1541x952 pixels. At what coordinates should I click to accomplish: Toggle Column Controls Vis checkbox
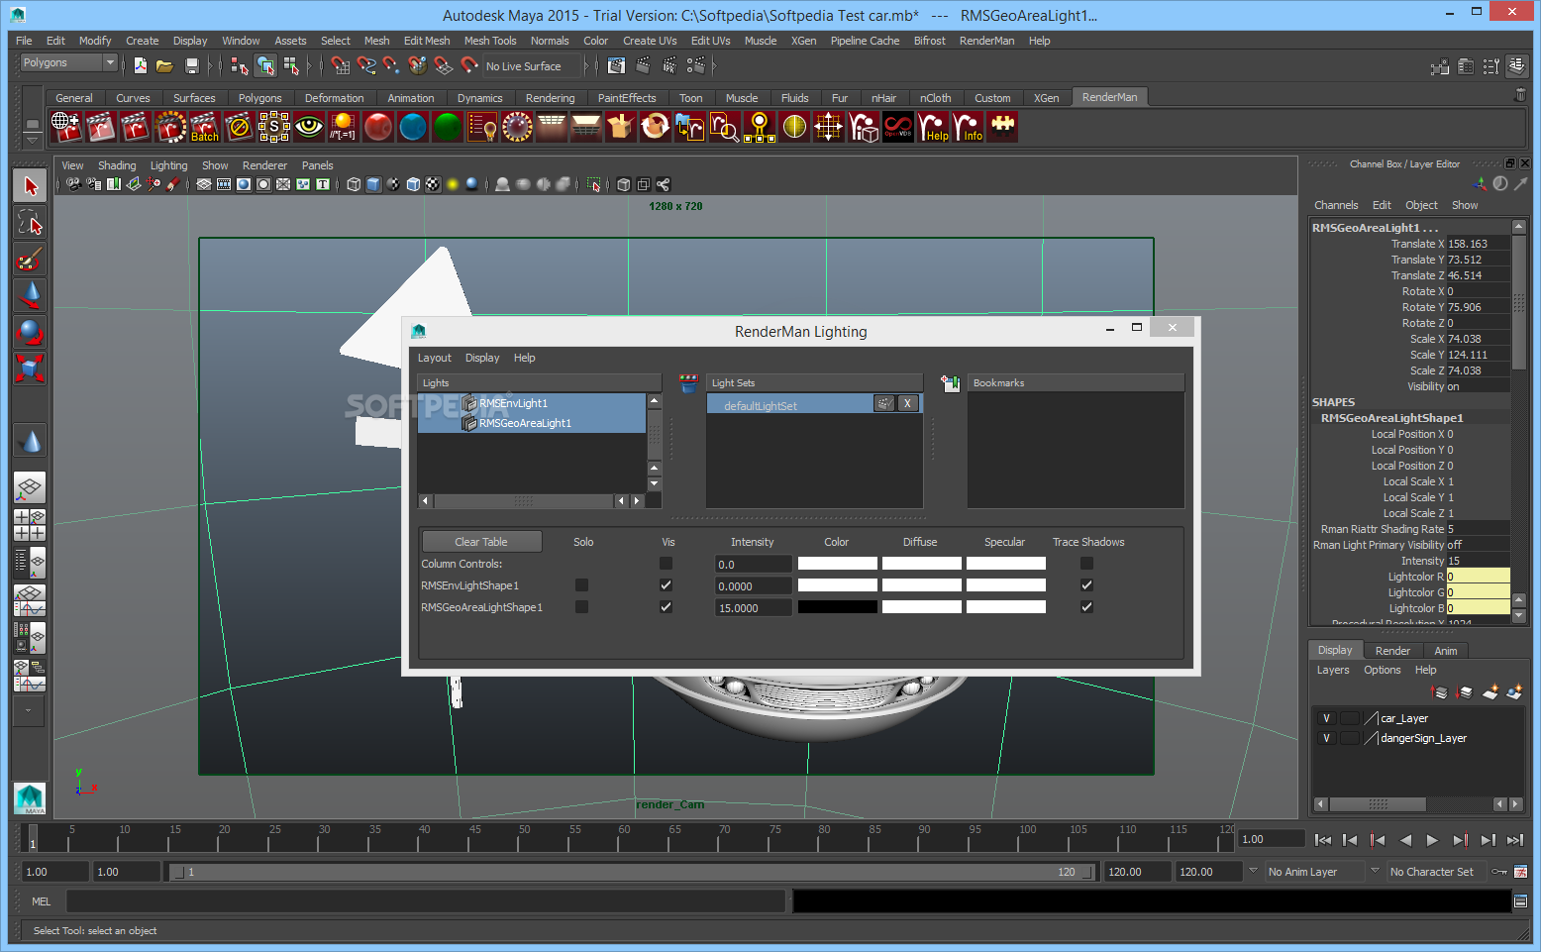click(x=666, y=564)
